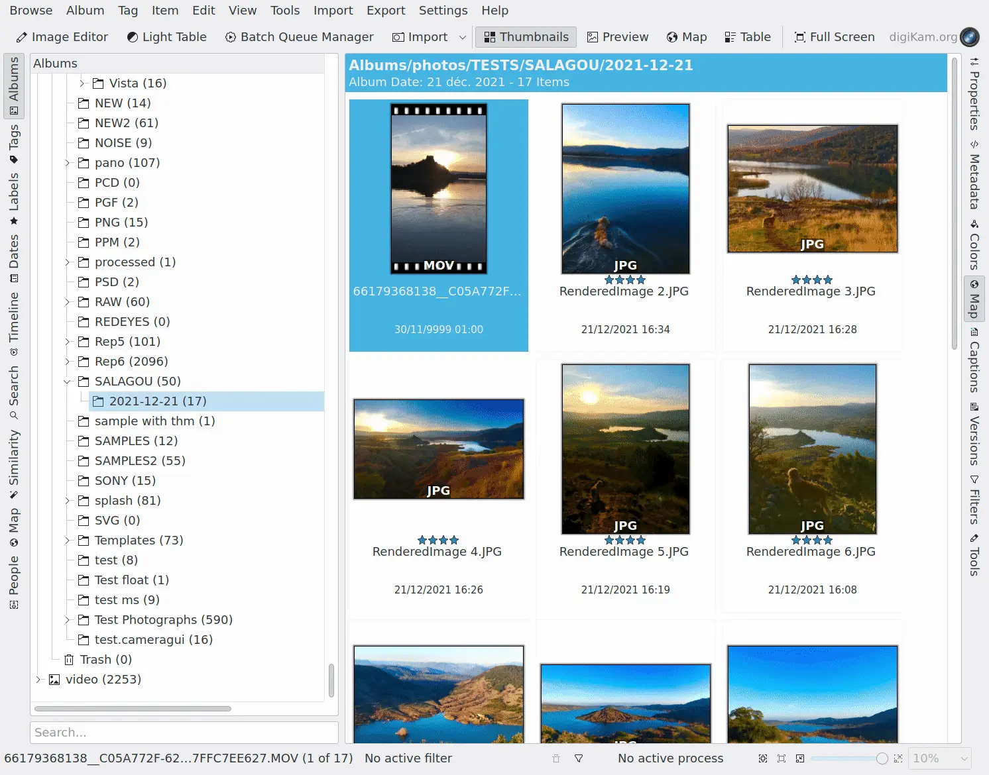The width and height of the screenshot is (989, 775).
Task: Open the Settings menu
Action: point(443,11)
